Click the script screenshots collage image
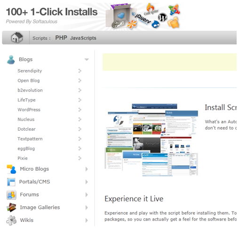Screen dimensions: 239x229 click(x=151, y=140)
